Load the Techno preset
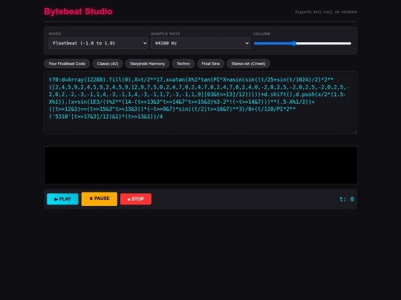 183,64
